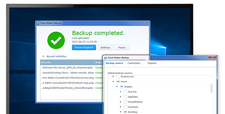Close the backup completed status window
225x114 pixels.
tap(145, 22)
